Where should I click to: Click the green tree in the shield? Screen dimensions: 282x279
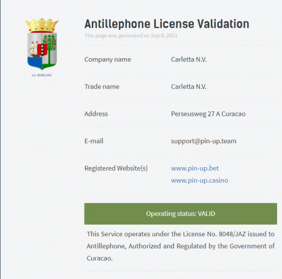click(x=50, y=50)
